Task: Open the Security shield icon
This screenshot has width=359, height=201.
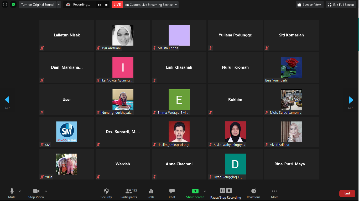Action: coord(106,191)
